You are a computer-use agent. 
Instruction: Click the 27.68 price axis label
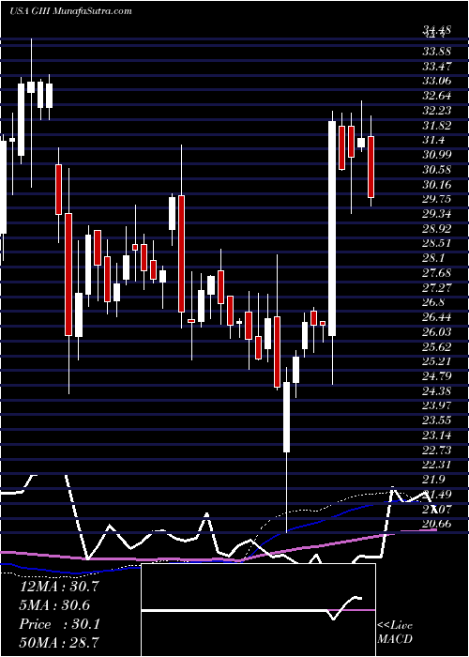pyautogui.click(x=437, y=273)
